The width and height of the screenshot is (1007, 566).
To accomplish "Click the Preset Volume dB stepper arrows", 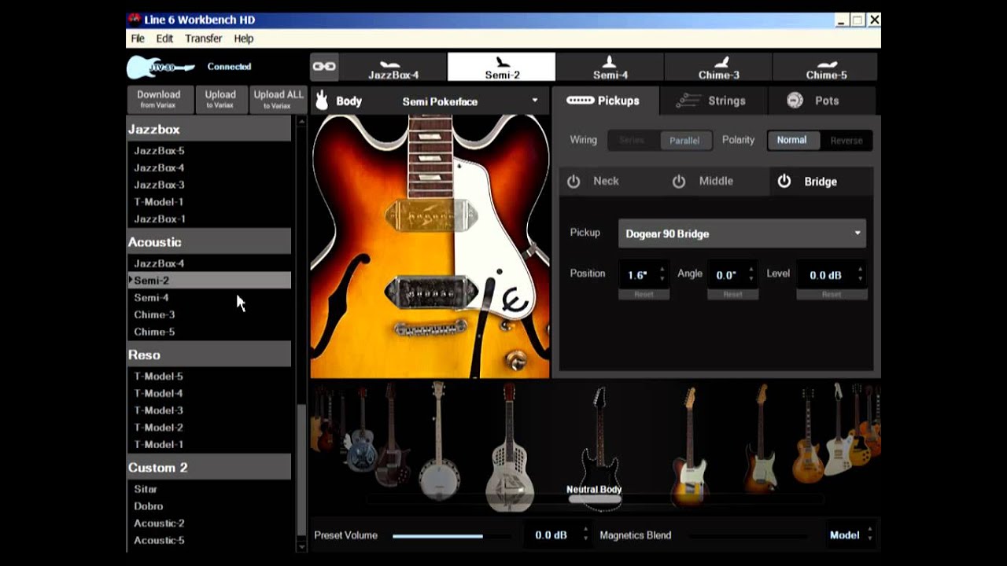I will coord(585,535).
